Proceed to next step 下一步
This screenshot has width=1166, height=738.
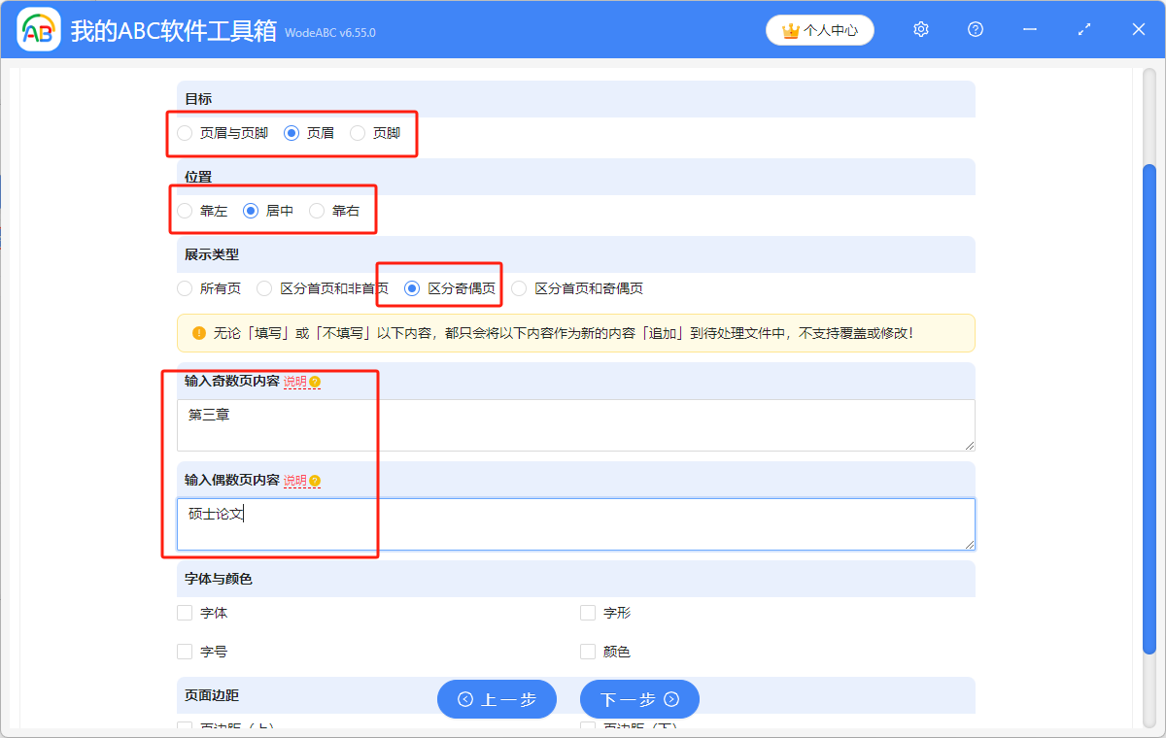click(x=639, y=699)
